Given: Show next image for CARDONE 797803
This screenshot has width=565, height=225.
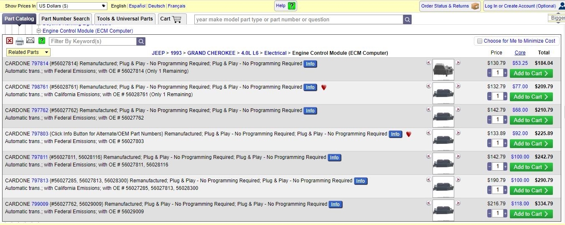Looking at the screenshot, I should point(458,133).
